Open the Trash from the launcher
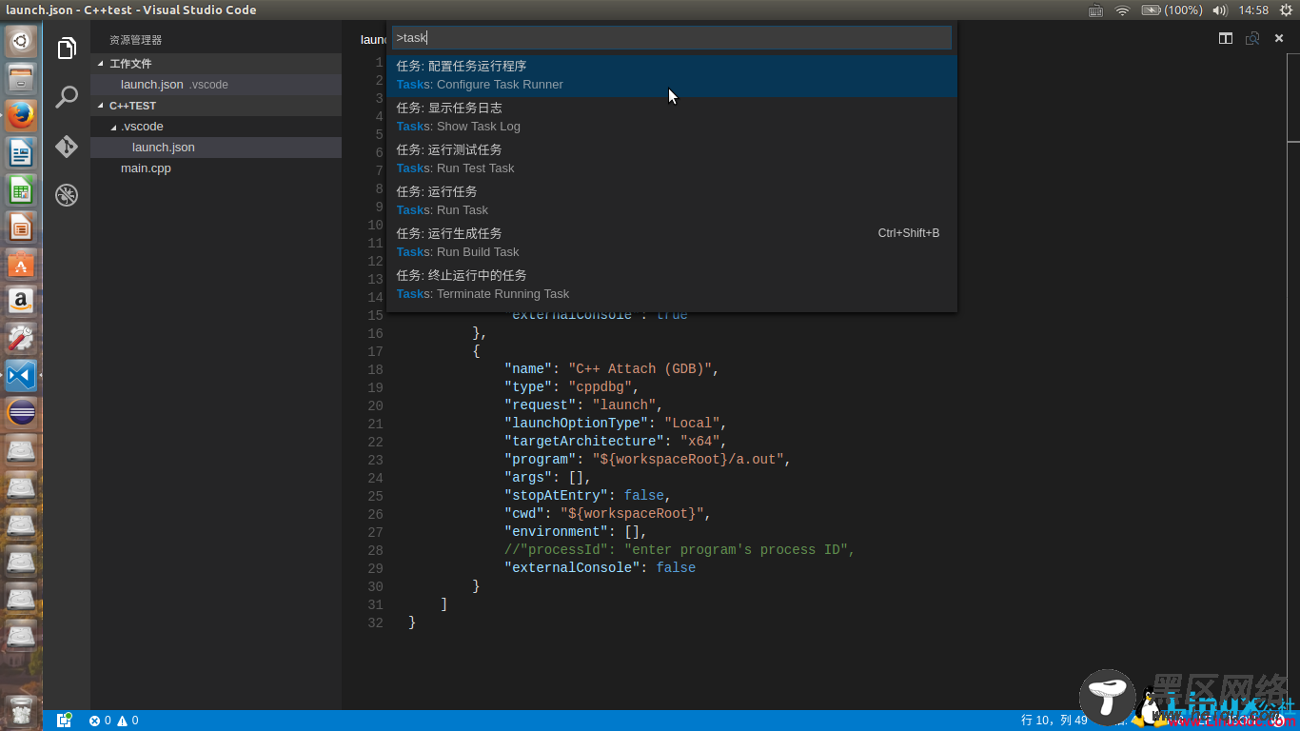This screenshot has height=731, width=1300. 21,710
